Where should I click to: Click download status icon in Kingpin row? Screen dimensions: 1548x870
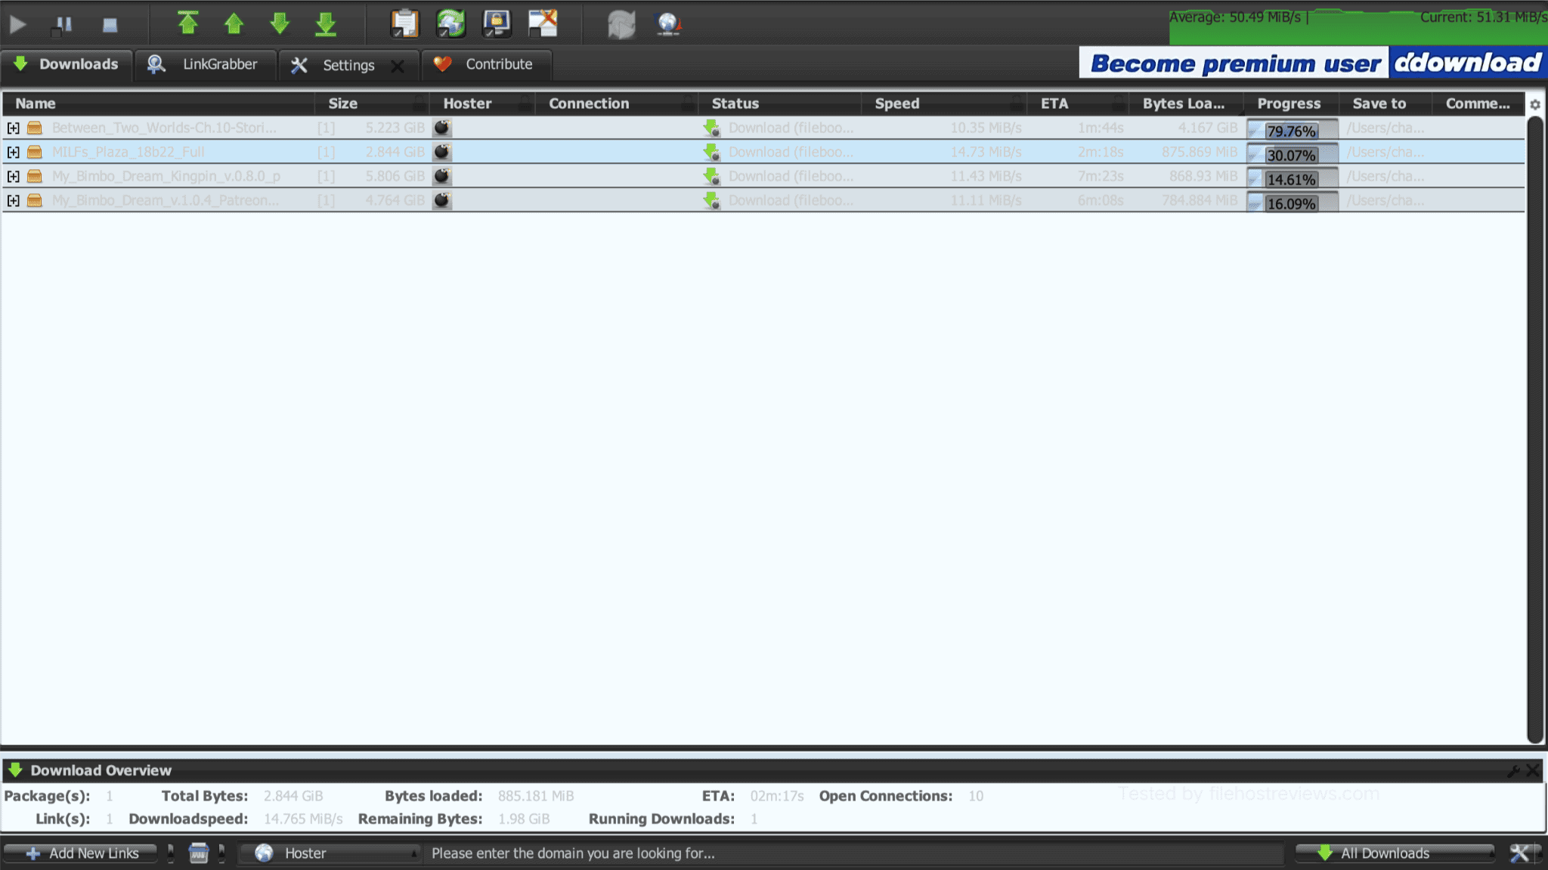pyautogui.click(x=711, y=176)
